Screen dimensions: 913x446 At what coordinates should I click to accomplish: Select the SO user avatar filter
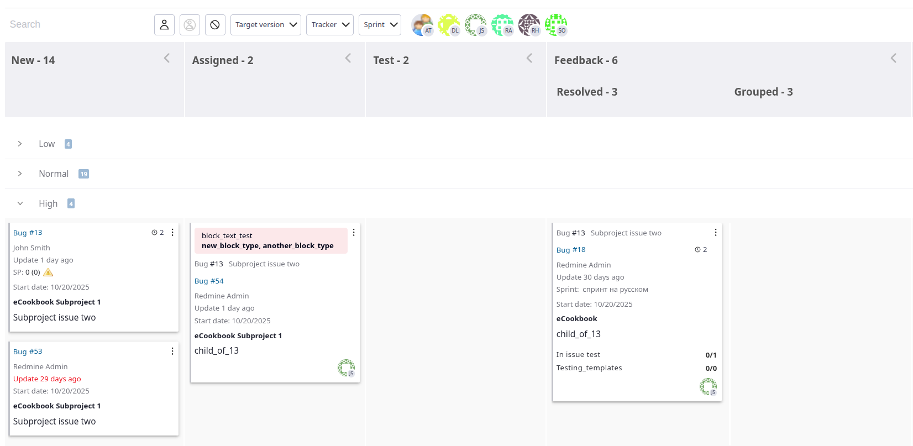coord(555,25)
